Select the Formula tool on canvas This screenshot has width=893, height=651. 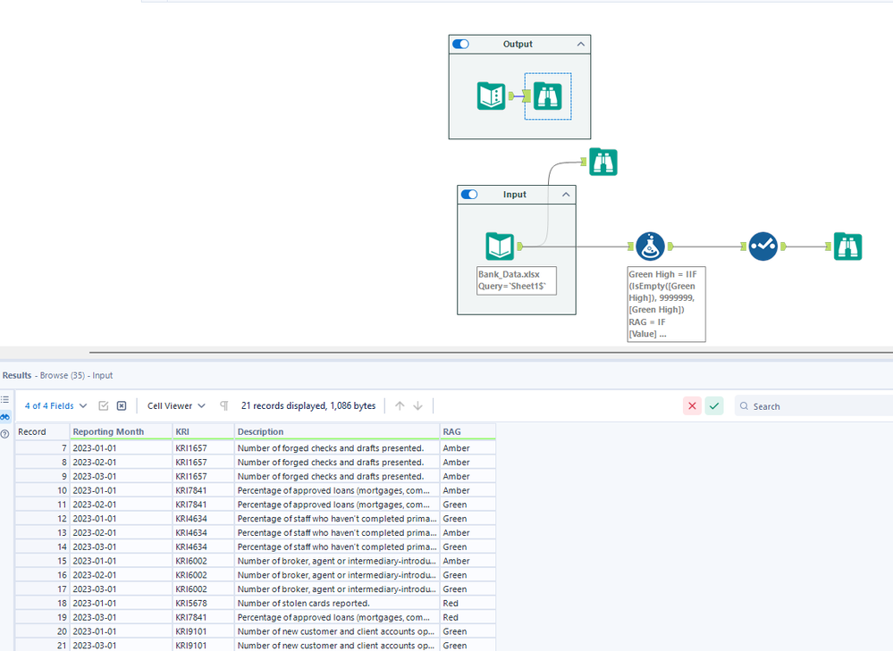point(650,246)
